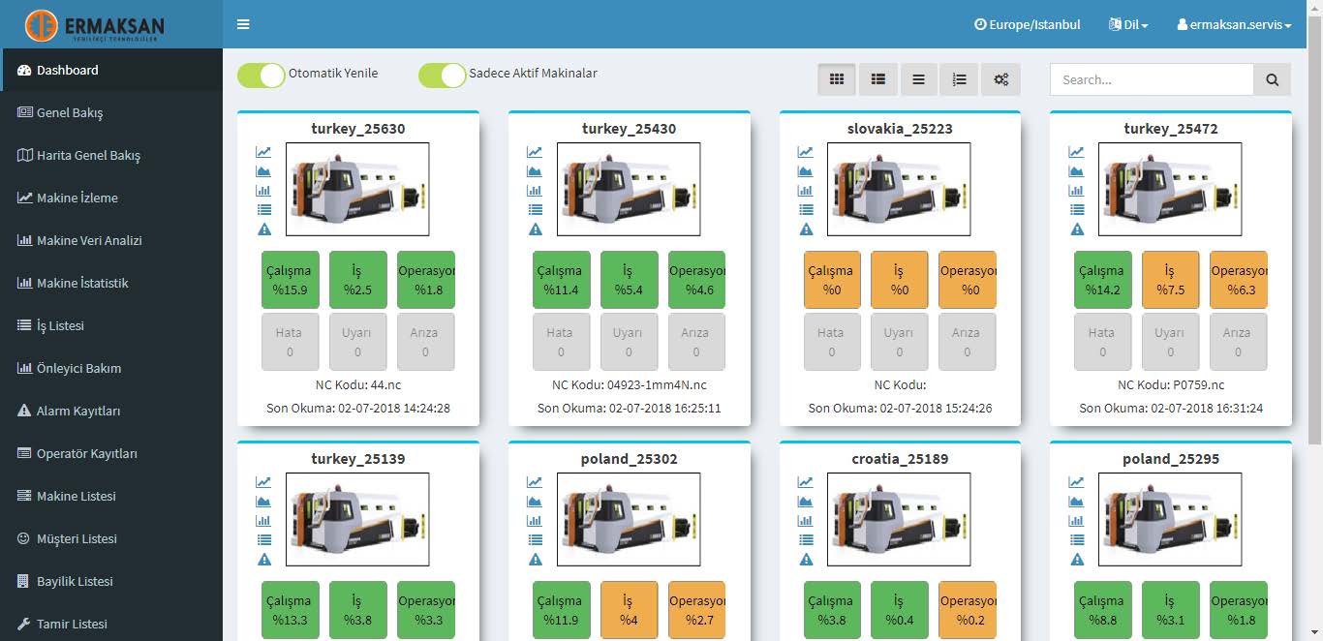
Task: Open bar chart icon for turkey_25472
Action: pyautogui.click(x=1076, y=191)
